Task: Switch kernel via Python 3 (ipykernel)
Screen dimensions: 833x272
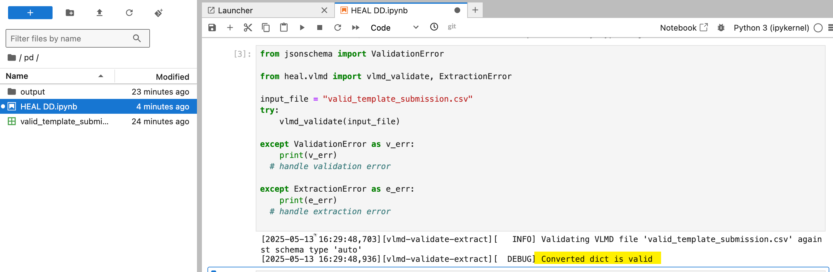Action: 771,28
